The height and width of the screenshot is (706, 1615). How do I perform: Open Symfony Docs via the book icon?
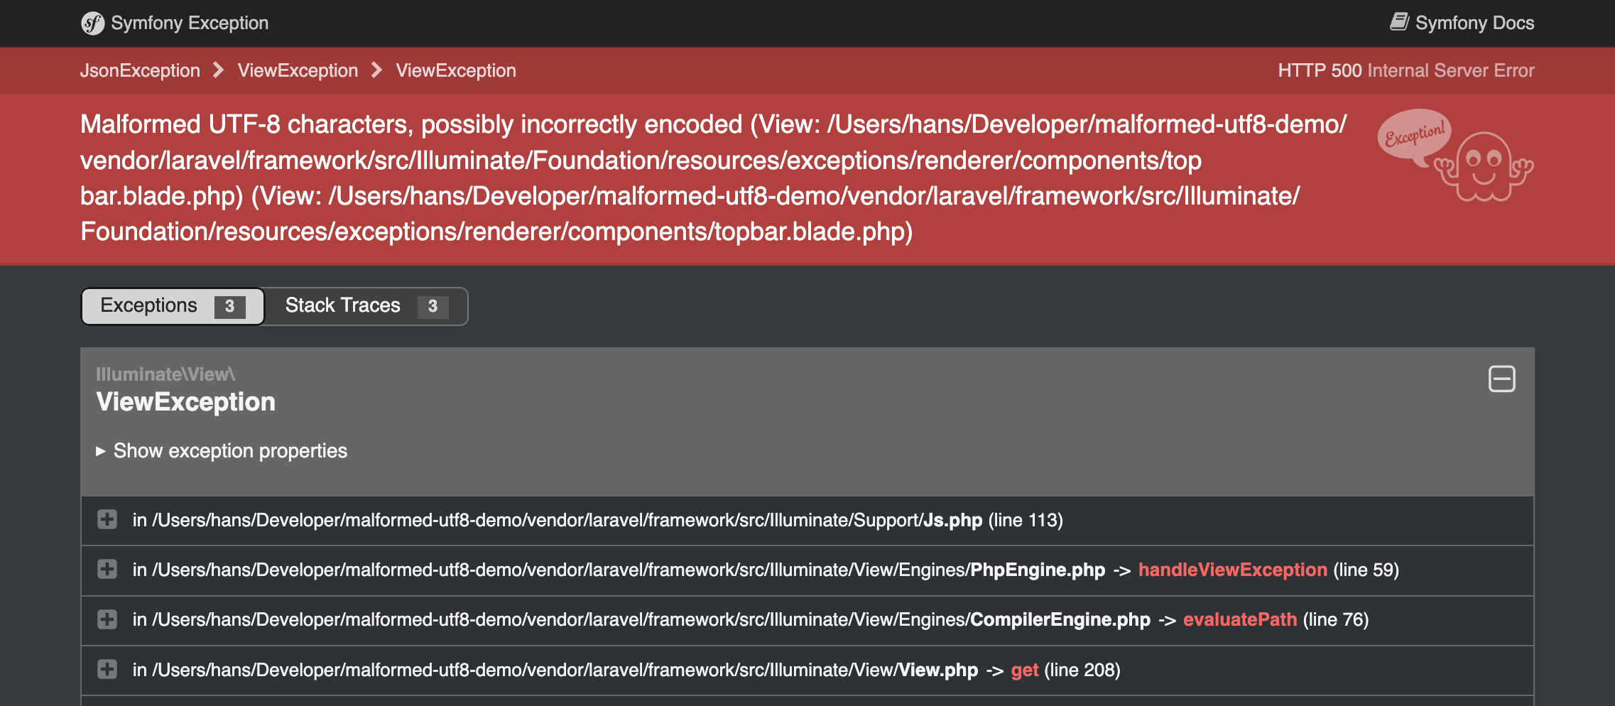point(1399,21)
